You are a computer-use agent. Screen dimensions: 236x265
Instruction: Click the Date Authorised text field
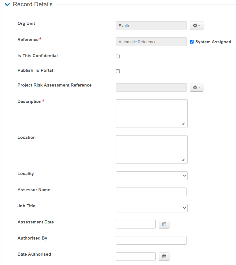(x=136, y=257)
